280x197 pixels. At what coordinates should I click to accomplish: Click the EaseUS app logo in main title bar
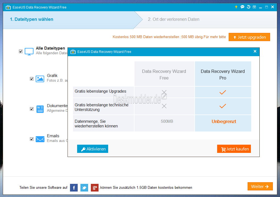[8, 7]
